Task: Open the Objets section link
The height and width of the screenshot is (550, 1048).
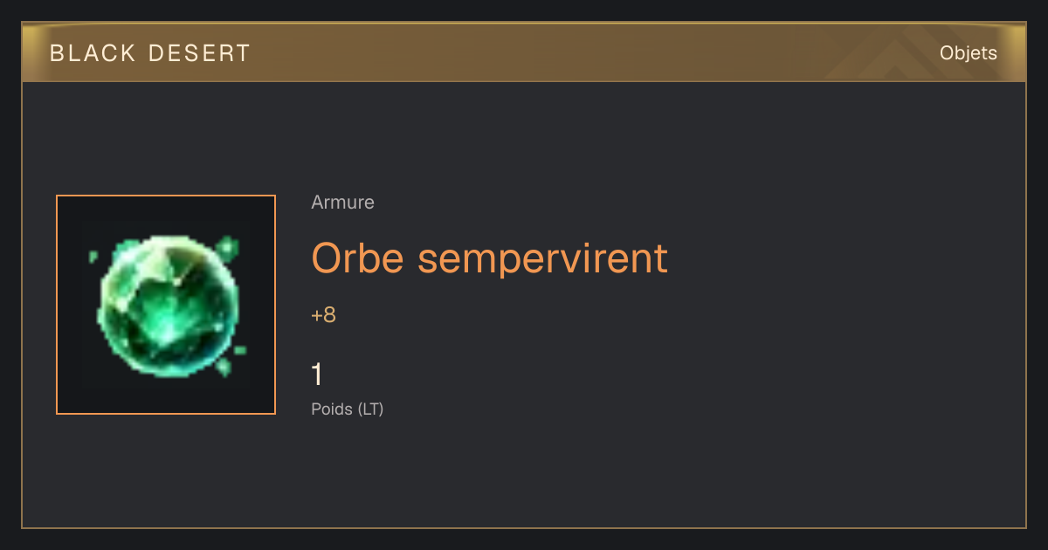Action: click(x=968, y=53)
